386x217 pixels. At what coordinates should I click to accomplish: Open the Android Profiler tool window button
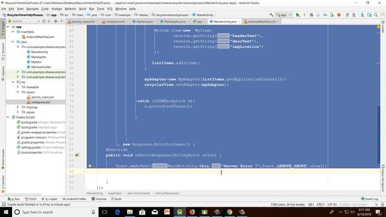[x=74, y=199]
